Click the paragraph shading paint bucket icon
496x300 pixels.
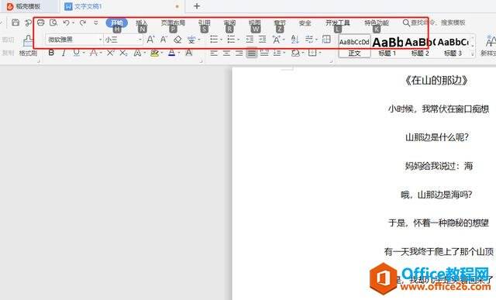coord(295,53)
